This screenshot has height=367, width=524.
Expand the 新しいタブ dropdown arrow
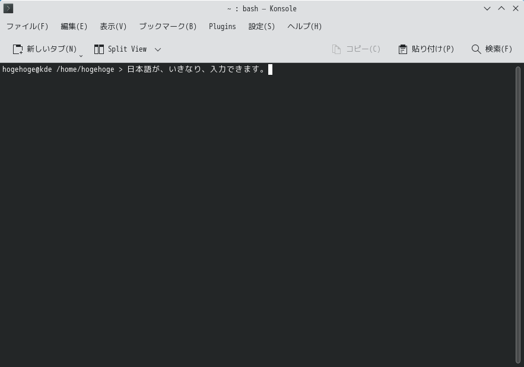click(81, 56)
